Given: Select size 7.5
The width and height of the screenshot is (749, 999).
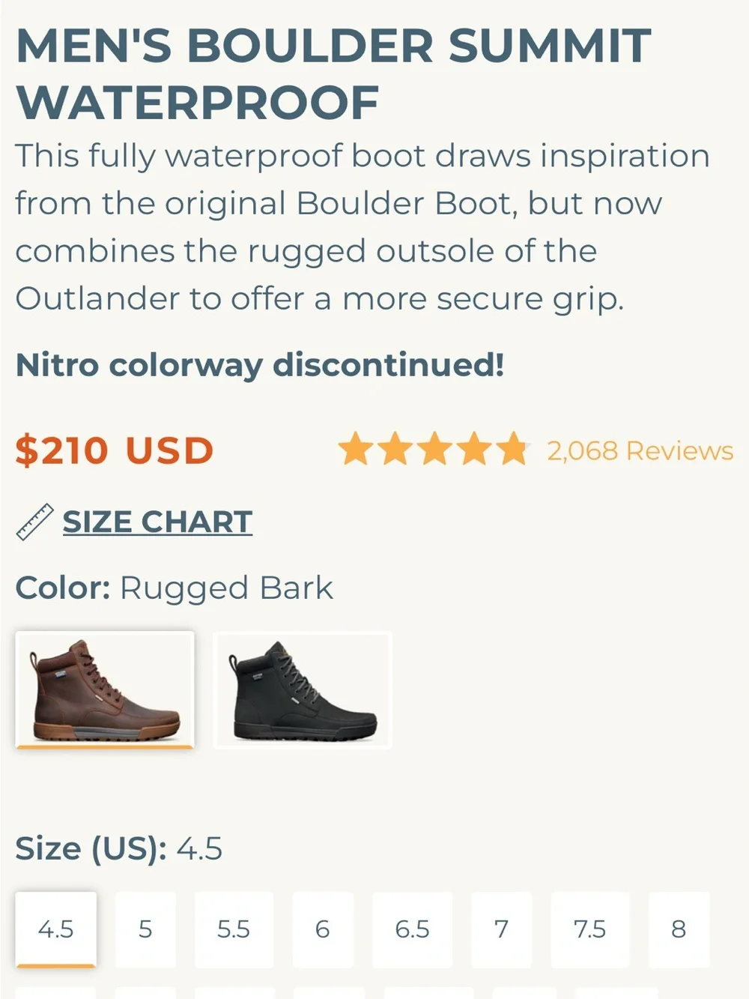Looking at the screenshot, I should click(590, 929).
